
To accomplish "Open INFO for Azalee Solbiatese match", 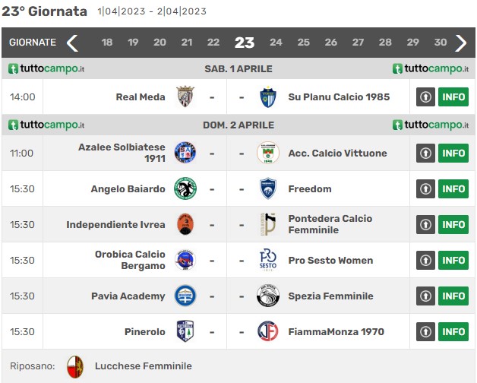I will (453, 153).
